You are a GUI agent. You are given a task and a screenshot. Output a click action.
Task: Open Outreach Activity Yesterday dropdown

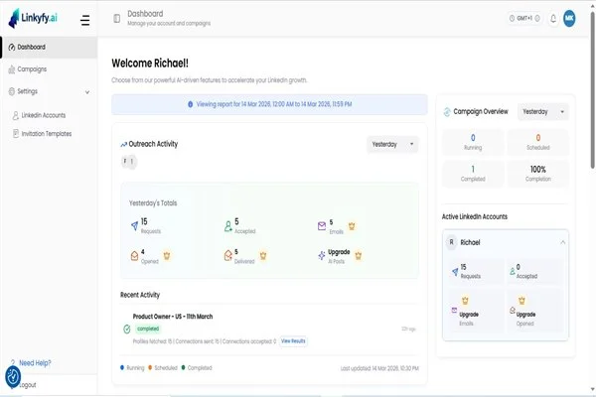tap(392, 144)
